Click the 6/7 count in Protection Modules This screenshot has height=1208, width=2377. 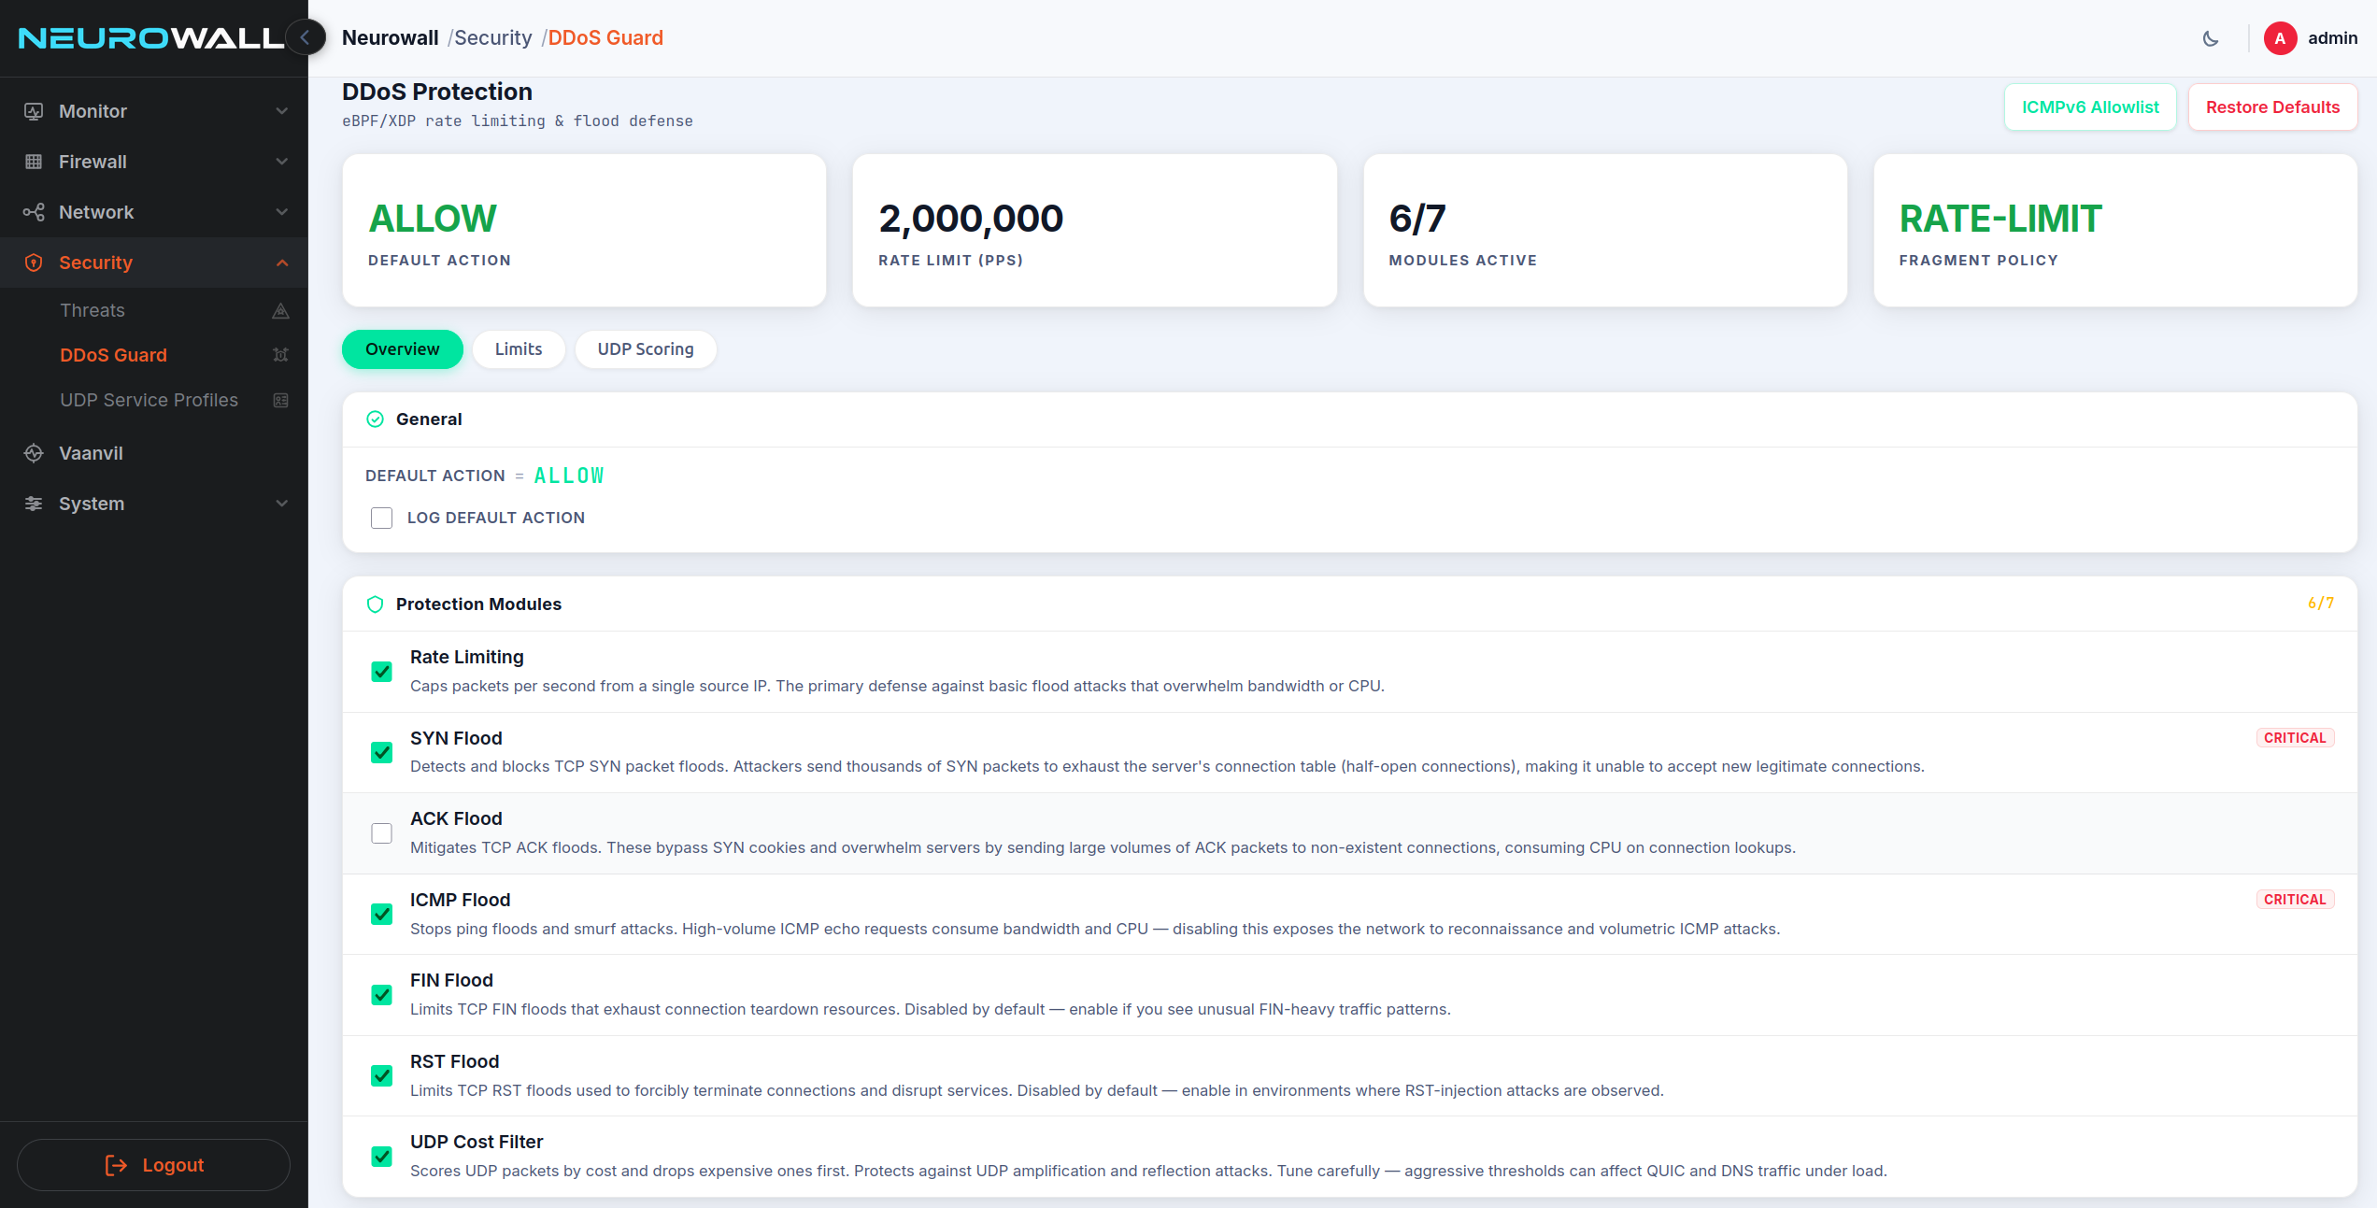click(x=2321, y=604)
